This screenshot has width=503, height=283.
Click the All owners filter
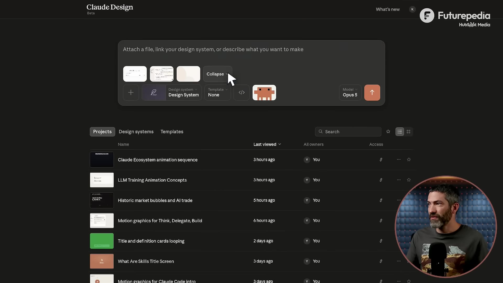pos(314,144)
